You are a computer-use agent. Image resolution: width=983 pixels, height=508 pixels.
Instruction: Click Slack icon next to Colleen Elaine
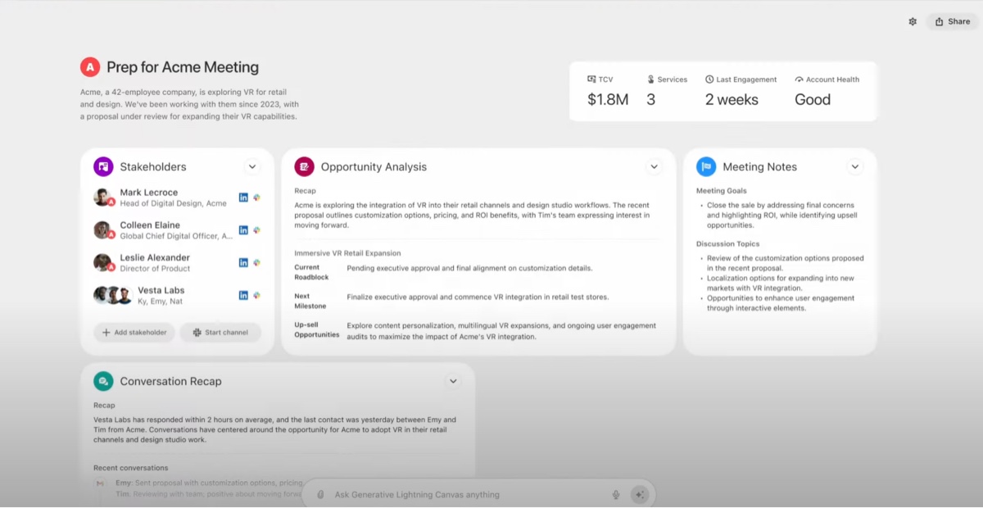click(256, 230)
